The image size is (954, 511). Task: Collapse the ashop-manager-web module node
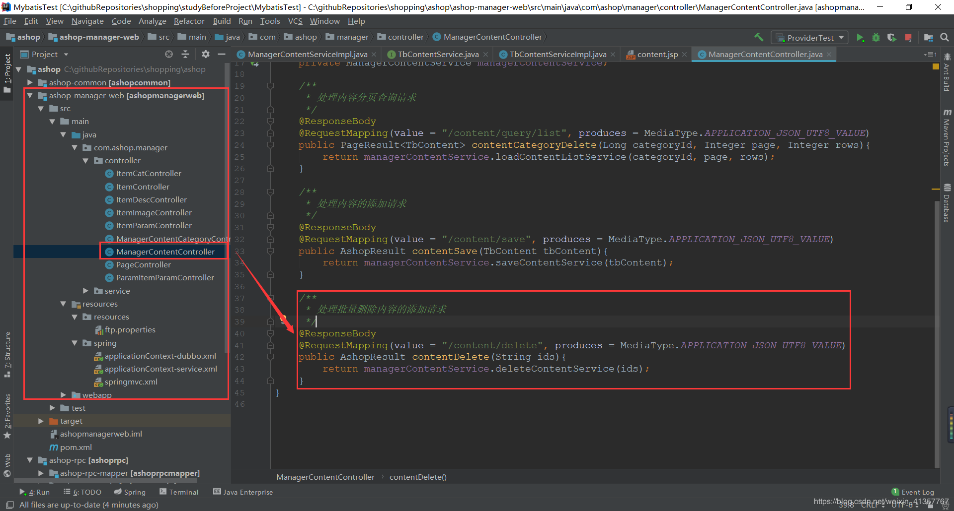pyautogui.click(x=30, y=96)
